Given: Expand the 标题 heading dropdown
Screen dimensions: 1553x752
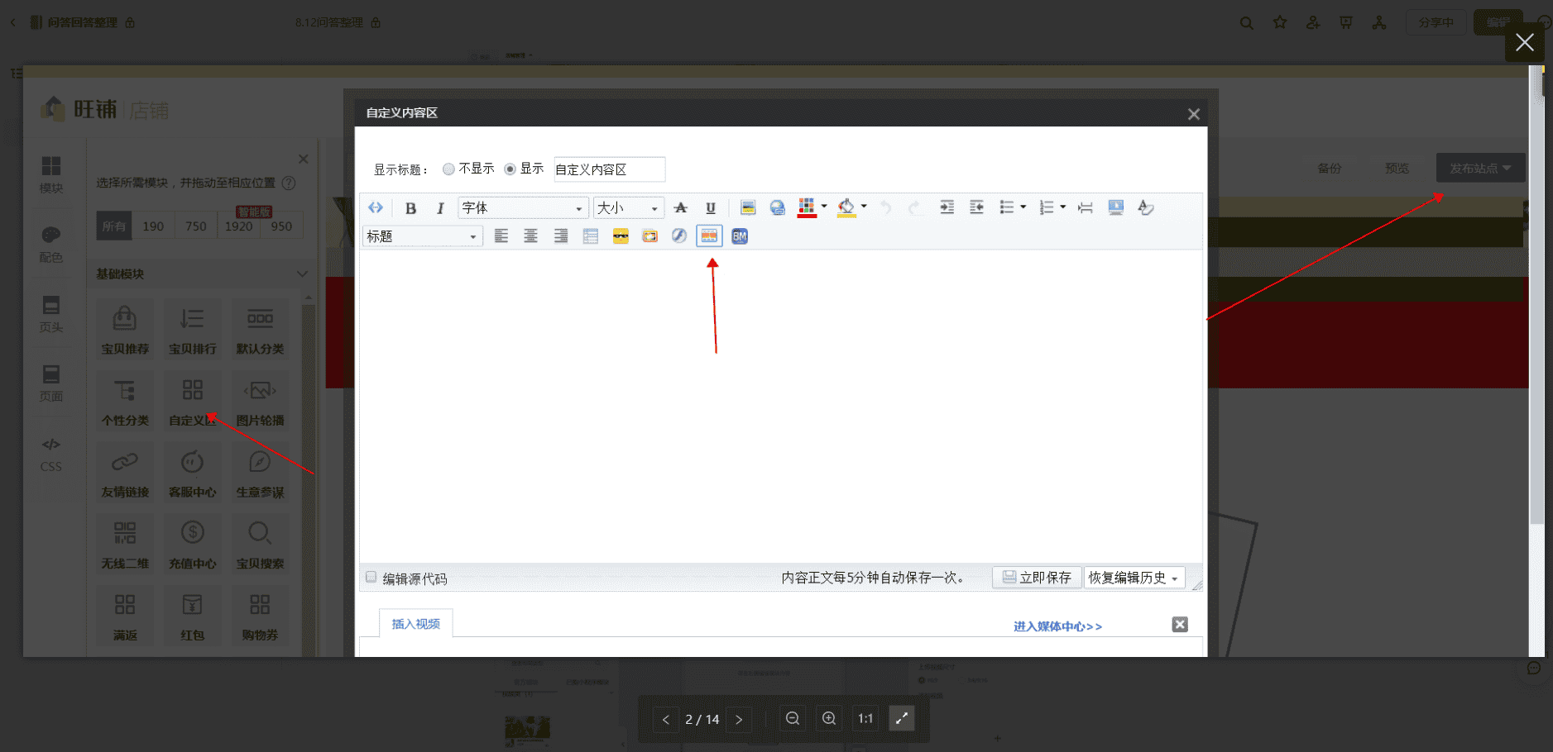Looking at the screenshot, I should (422, 237).
